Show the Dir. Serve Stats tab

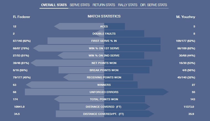pyautogui.click(x=154, y=5)
